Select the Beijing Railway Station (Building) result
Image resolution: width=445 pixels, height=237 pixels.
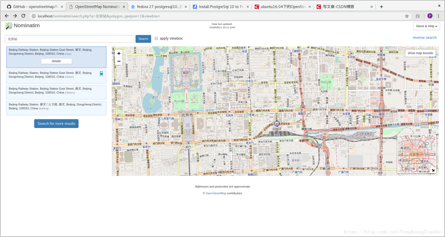56,108
